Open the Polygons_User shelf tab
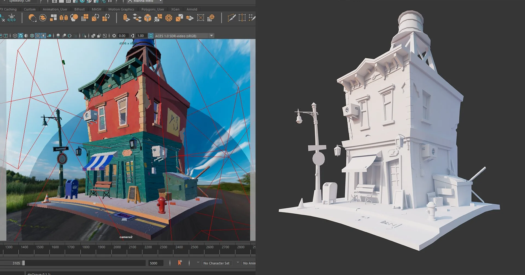The width and height of the screenshot is (525, 275). 153,9
